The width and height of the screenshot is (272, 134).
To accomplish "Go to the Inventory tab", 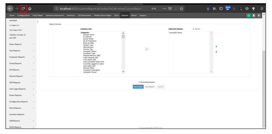I will pyautogui.click(x=71, y=15).
